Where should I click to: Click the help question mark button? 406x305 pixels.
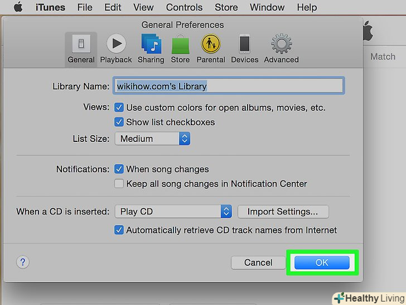[23, 262]
